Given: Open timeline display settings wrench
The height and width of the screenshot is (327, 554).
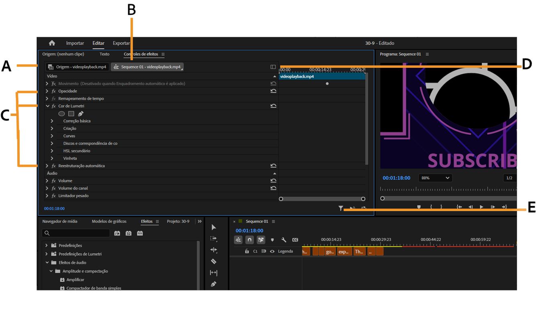Looking at the screenshot, I should pos(283,240).
